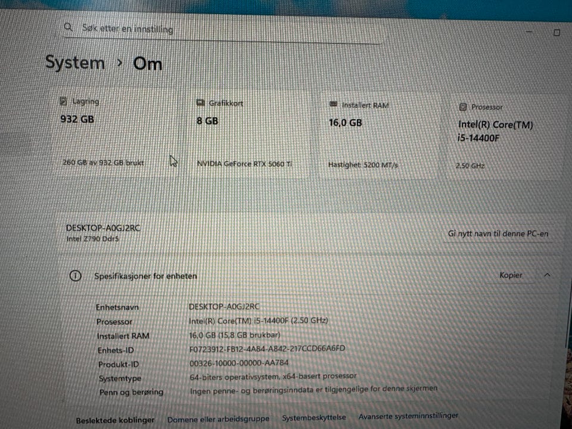The width and height of the screenshot is (572, 429).
Task: Open Domene eller arbeidsgruppe link
Action: point(218,419)
